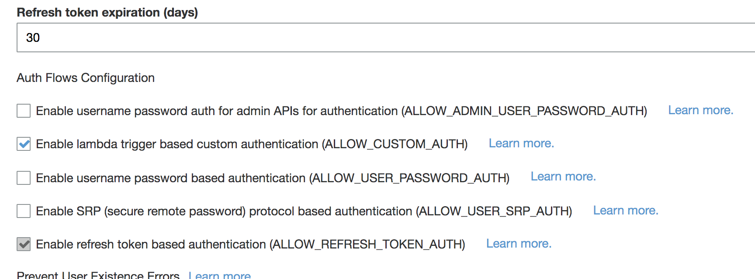Open Learn more for admin user password auth
This screenshot has height=279, width=755.
point(700,110)
